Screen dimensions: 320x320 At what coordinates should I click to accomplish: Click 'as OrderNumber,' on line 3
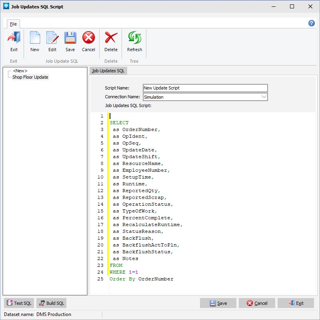[136, 129]
